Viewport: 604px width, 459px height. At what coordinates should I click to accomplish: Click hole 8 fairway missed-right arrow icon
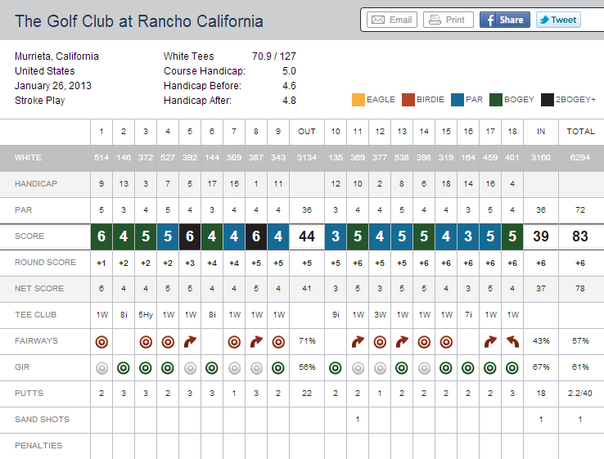(x=256, y=341)
